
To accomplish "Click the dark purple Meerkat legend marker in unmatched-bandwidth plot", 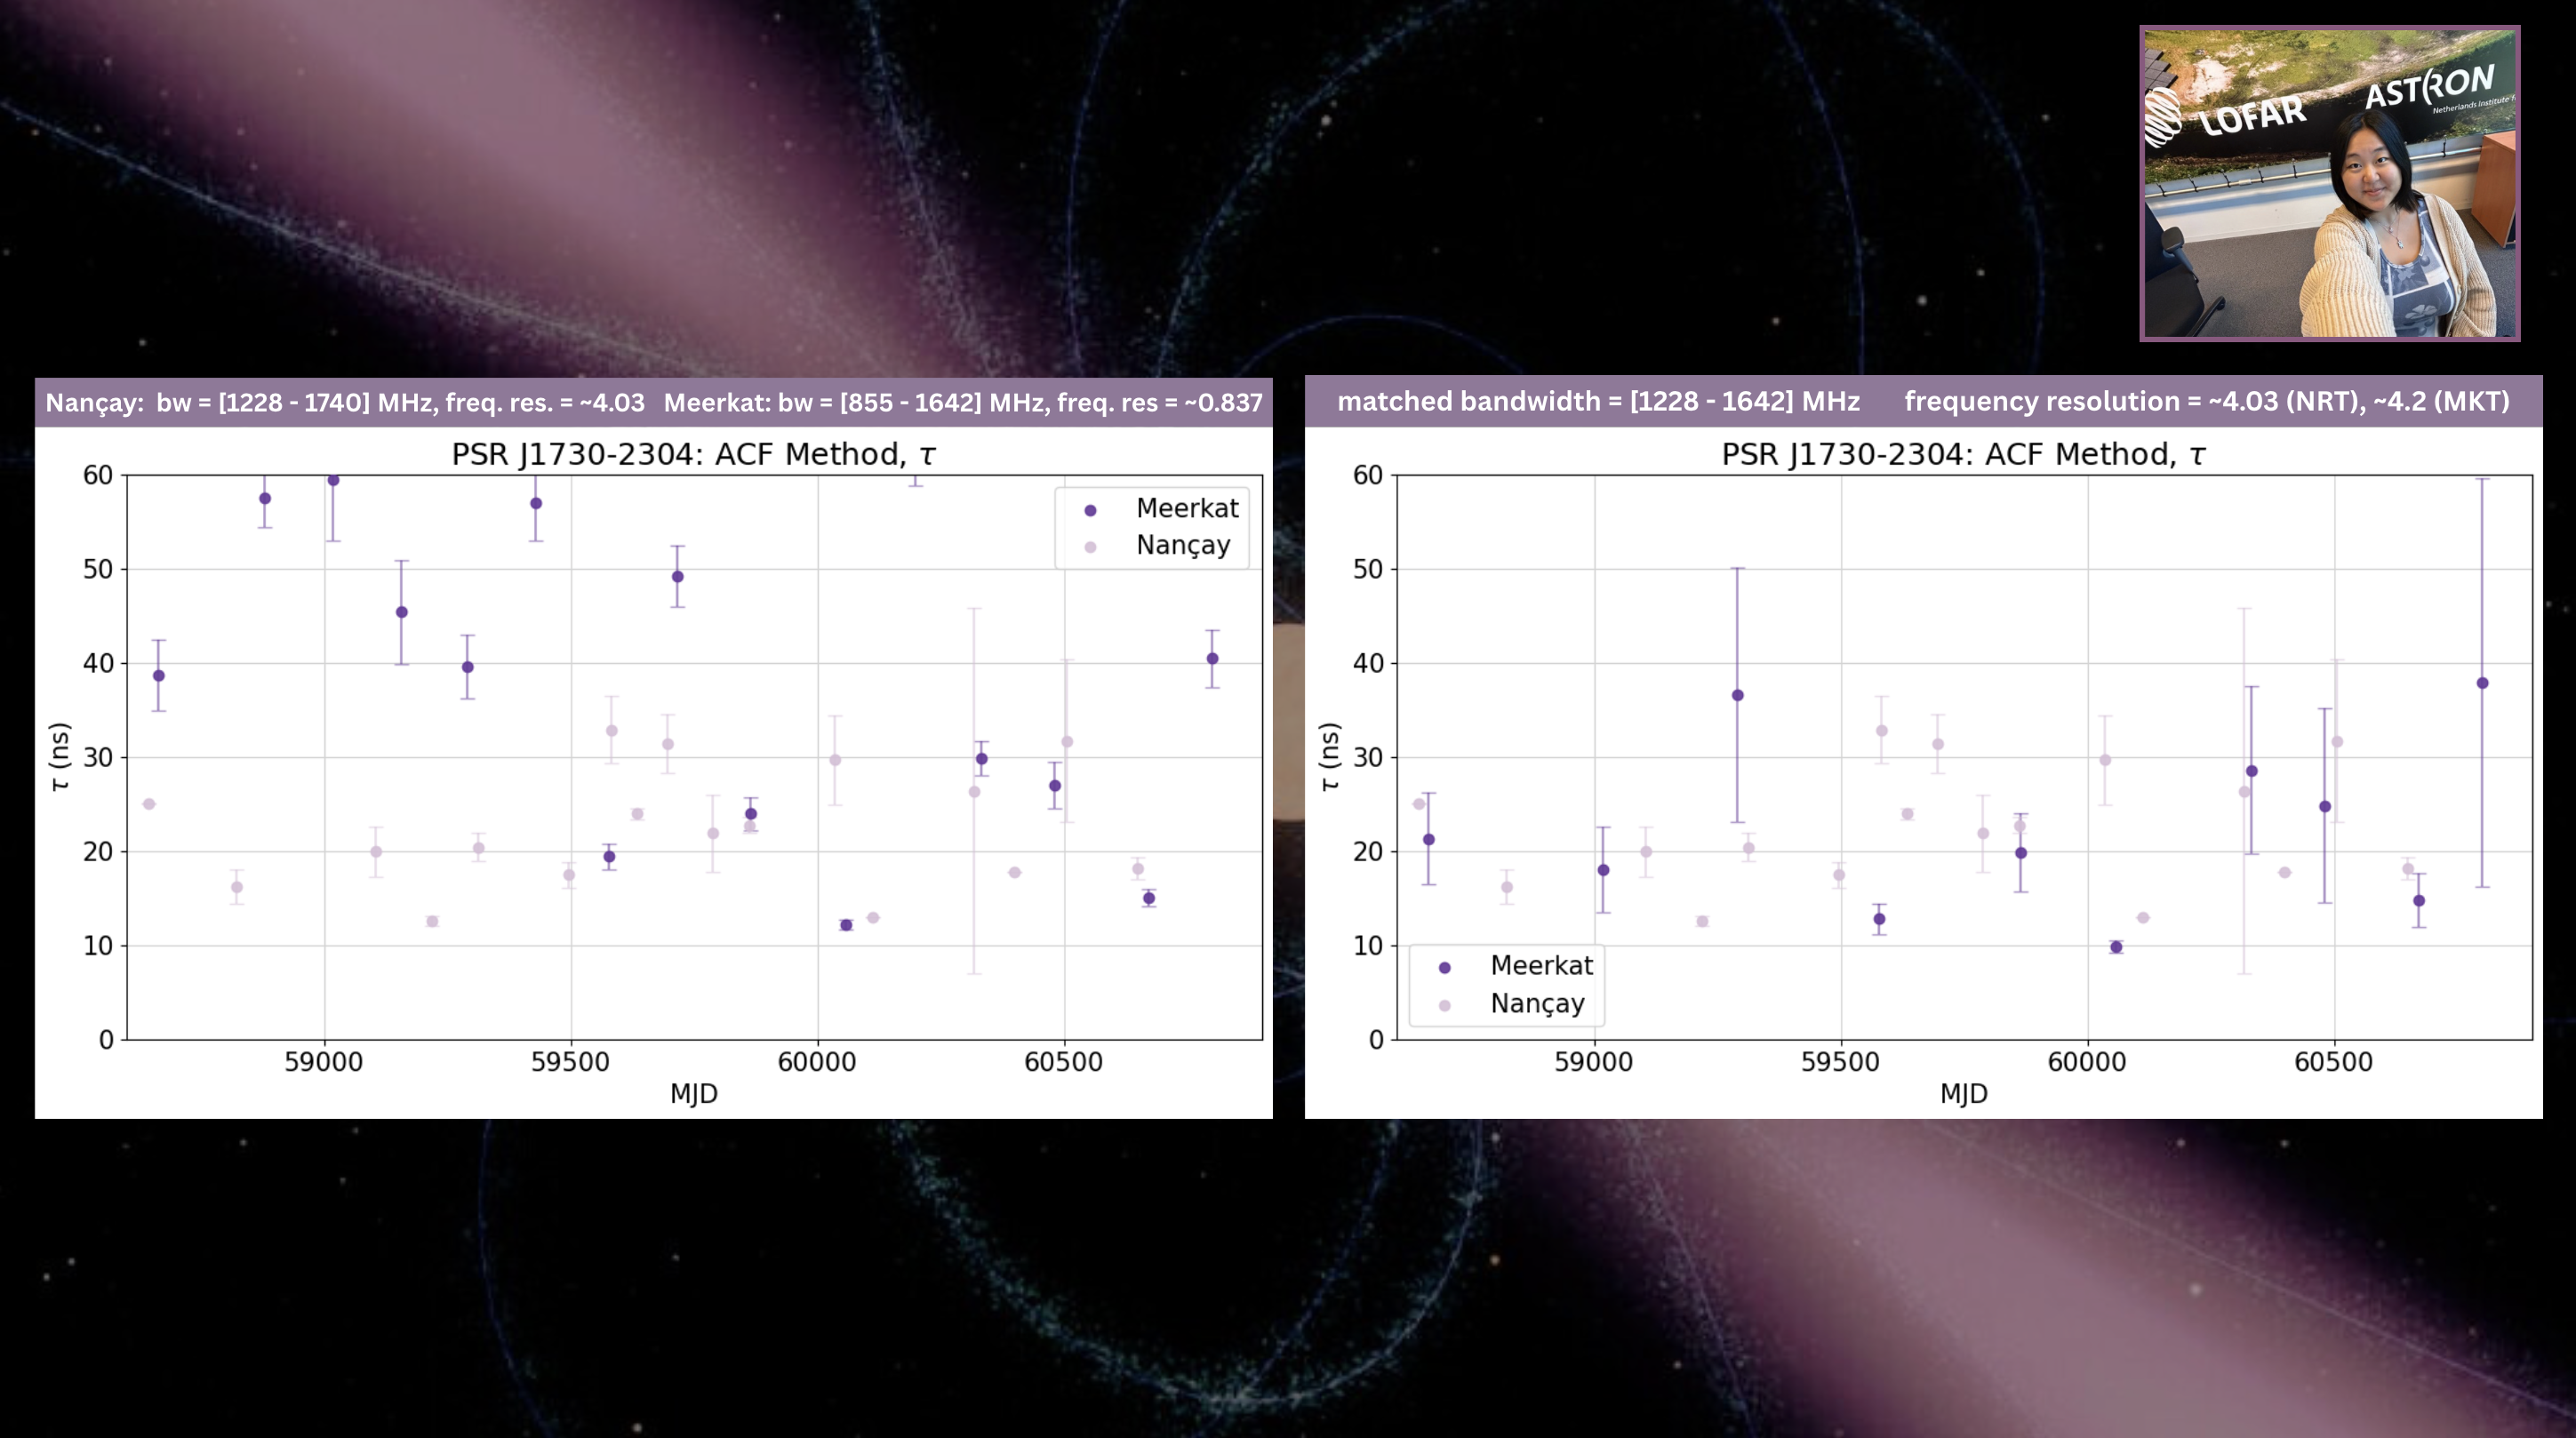I will click(1090, 510).
